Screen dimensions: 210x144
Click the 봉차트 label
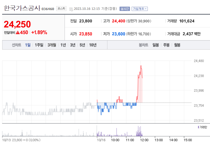point(144,45)
